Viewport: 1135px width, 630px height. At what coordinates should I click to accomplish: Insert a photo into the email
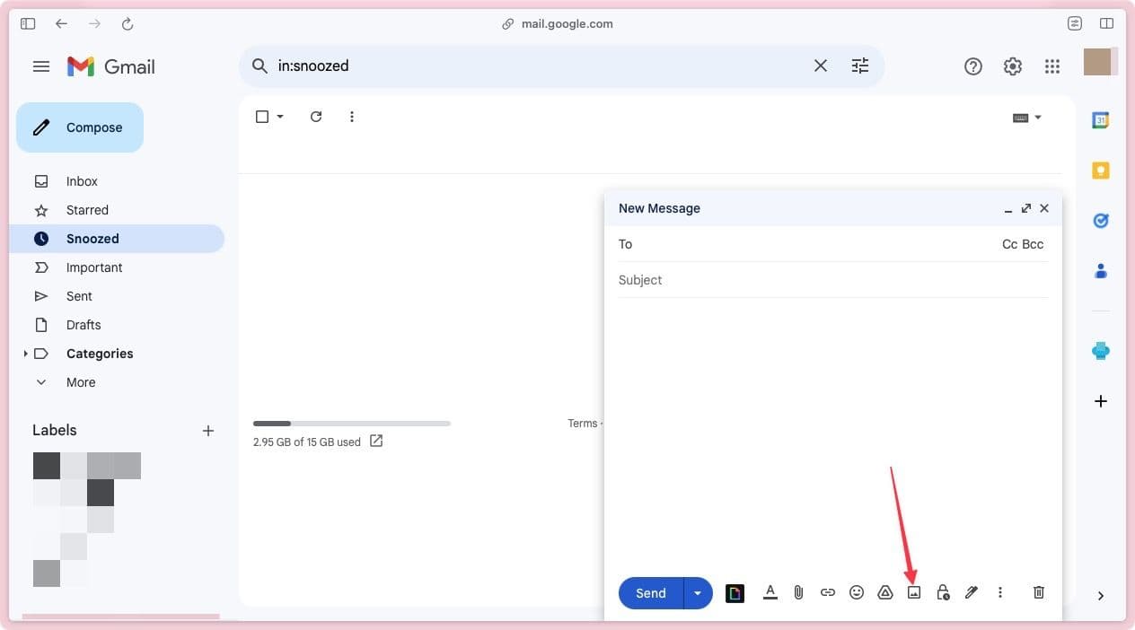pos(913,592)
